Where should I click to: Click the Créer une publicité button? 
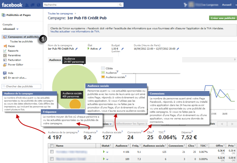click(x=223, y=18)
